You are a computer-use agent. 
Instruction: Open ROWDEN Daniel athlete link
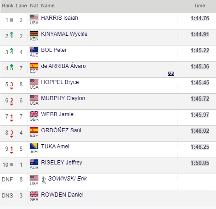tap(63, 195)
